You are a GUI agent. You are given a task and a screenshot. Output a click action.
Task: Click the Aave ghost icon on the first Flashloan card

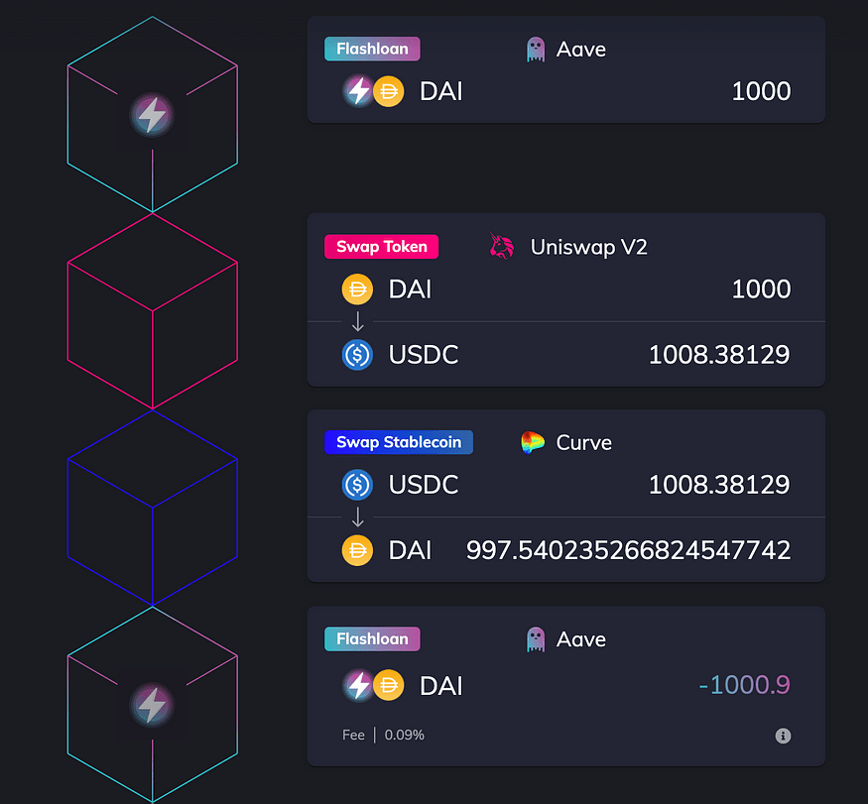point(536,49)
